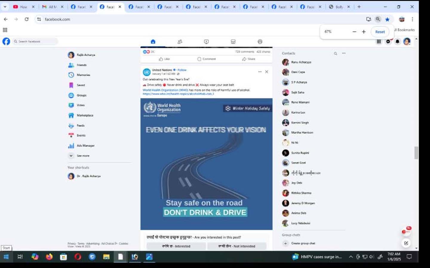Click the page vertical scrollbar thumb
This screenshot has width=430, height=268.
(416, 153)
